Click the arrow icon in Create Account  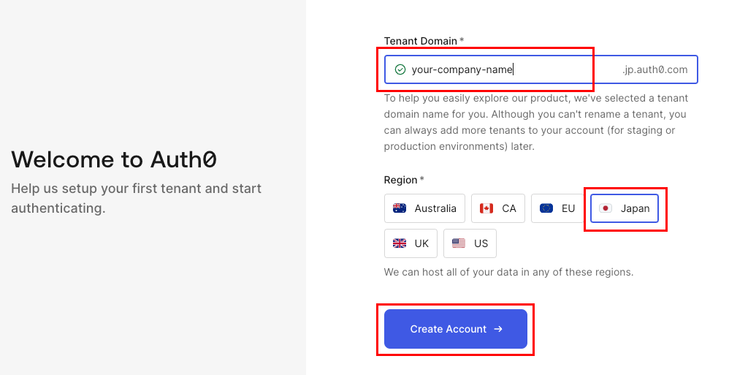point(498,329)
